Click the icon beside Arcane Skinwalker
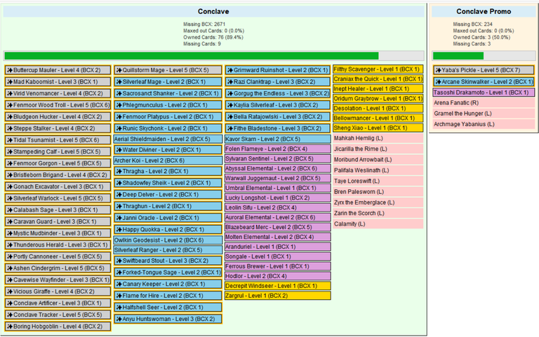The height and width of the screenshot is (337, 539). 438,82
